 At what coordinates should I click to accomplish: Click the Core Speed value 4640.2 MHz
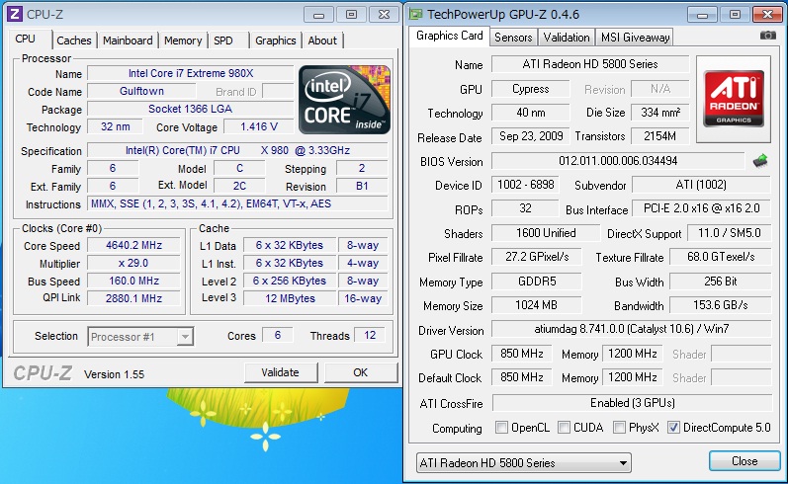133,246
